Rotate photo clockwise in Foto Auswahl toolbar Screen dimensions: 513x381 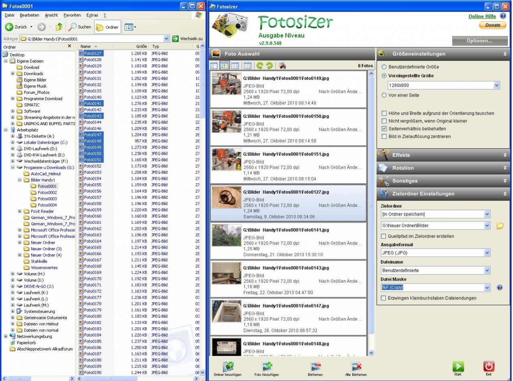point(269,66)
